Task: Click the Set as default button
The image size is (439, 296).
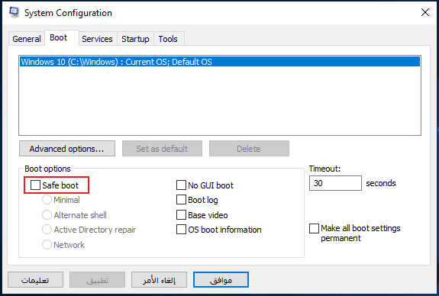Action: (x=162, y=149)
